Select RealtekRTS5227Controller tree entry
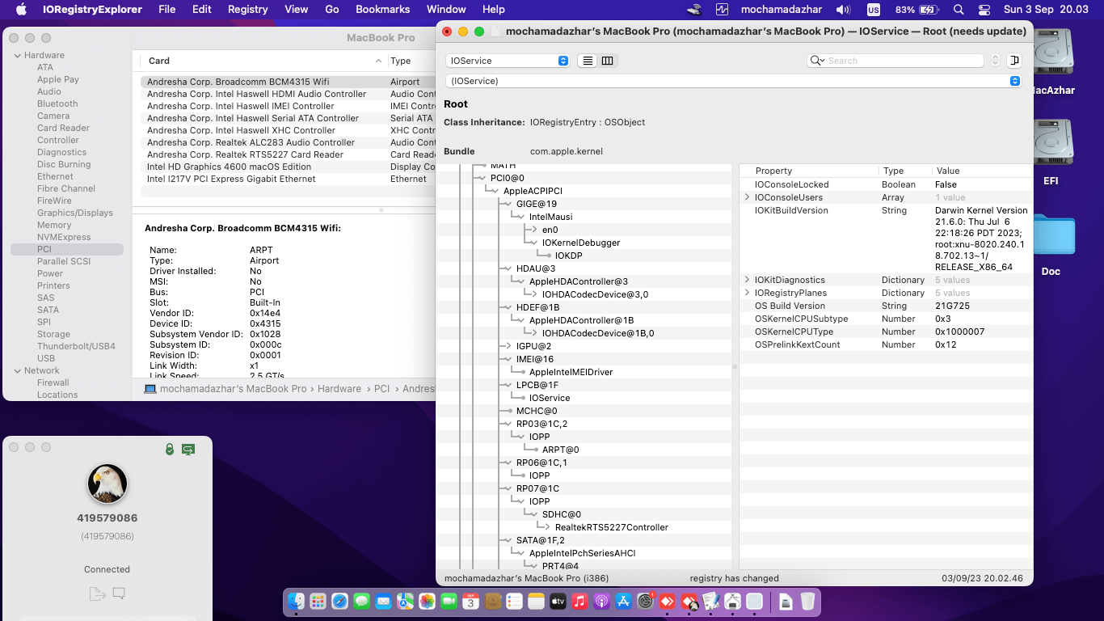Image resolution: width=1104 pixels, height=621 pixels. [612, 527]
